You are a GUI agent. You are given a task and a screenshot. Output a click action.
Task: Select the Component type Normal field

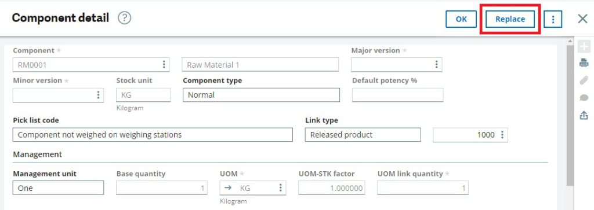point(261,95)
